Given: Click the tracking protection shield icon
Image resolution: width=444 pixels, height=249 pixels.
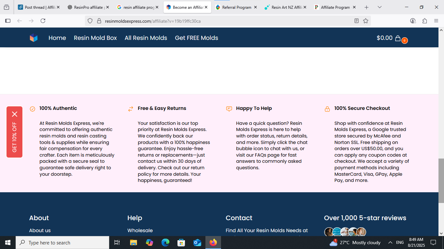Looking at the screenshot, I should click(x=90, y=21).
